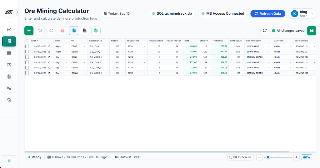
Task: Click the app logo at the sidebar top
Action: (9, 12)
